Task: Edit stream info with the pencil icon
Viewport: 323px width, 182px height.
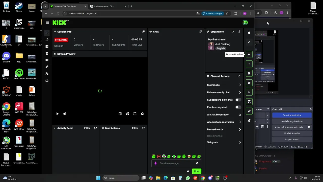Action: point(233,32)
